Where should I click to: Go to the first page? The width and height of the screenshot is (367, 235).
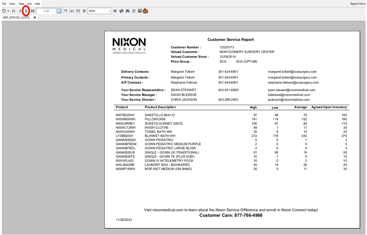(x=14, y=11)
